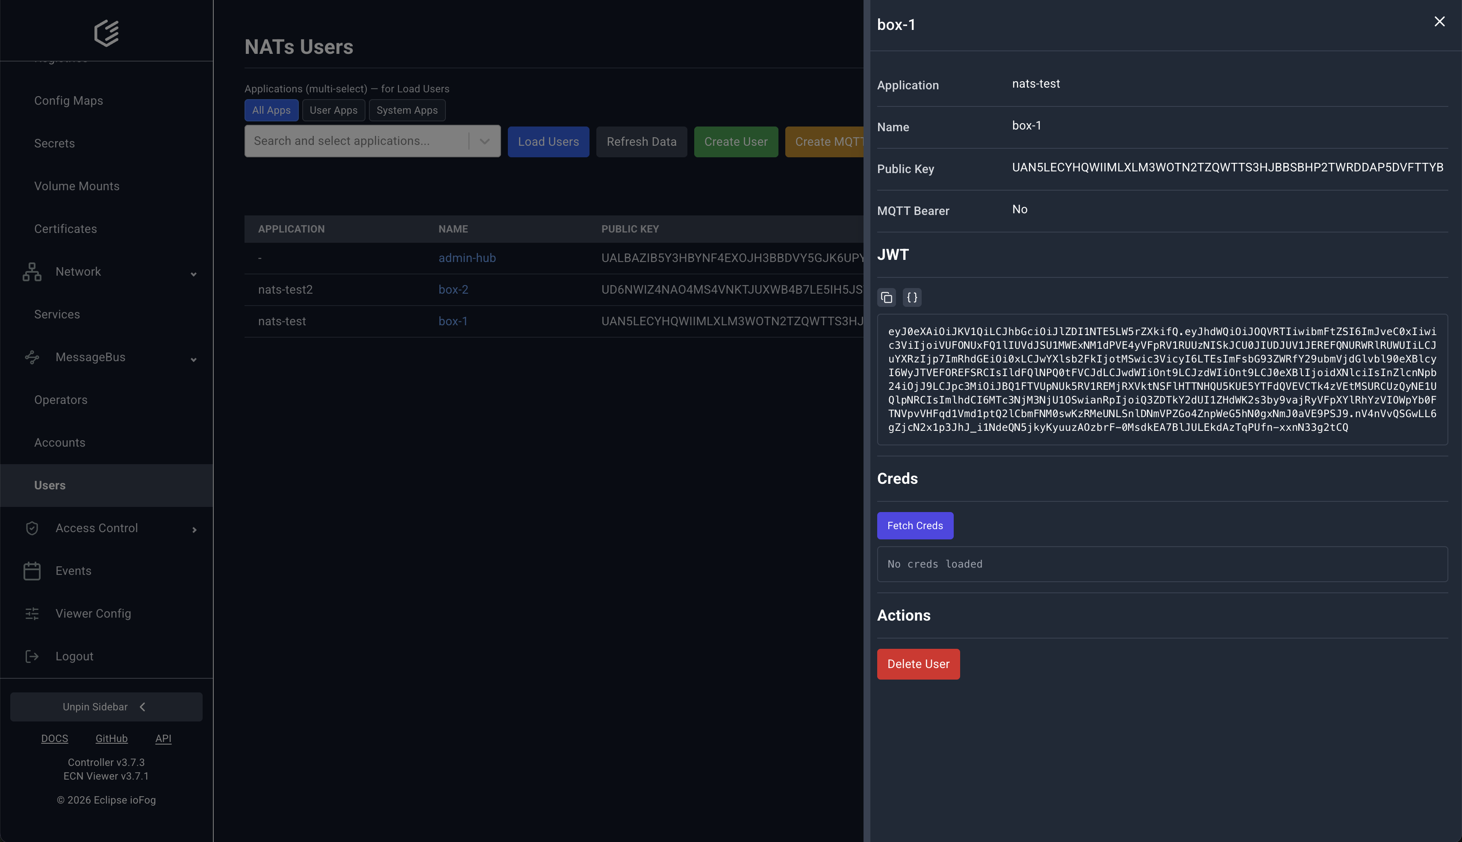Click the Eclipse ioFog logo at top
Viewport: 1462px width, 842px height.
pyautogui.click(x=106, y=33)
